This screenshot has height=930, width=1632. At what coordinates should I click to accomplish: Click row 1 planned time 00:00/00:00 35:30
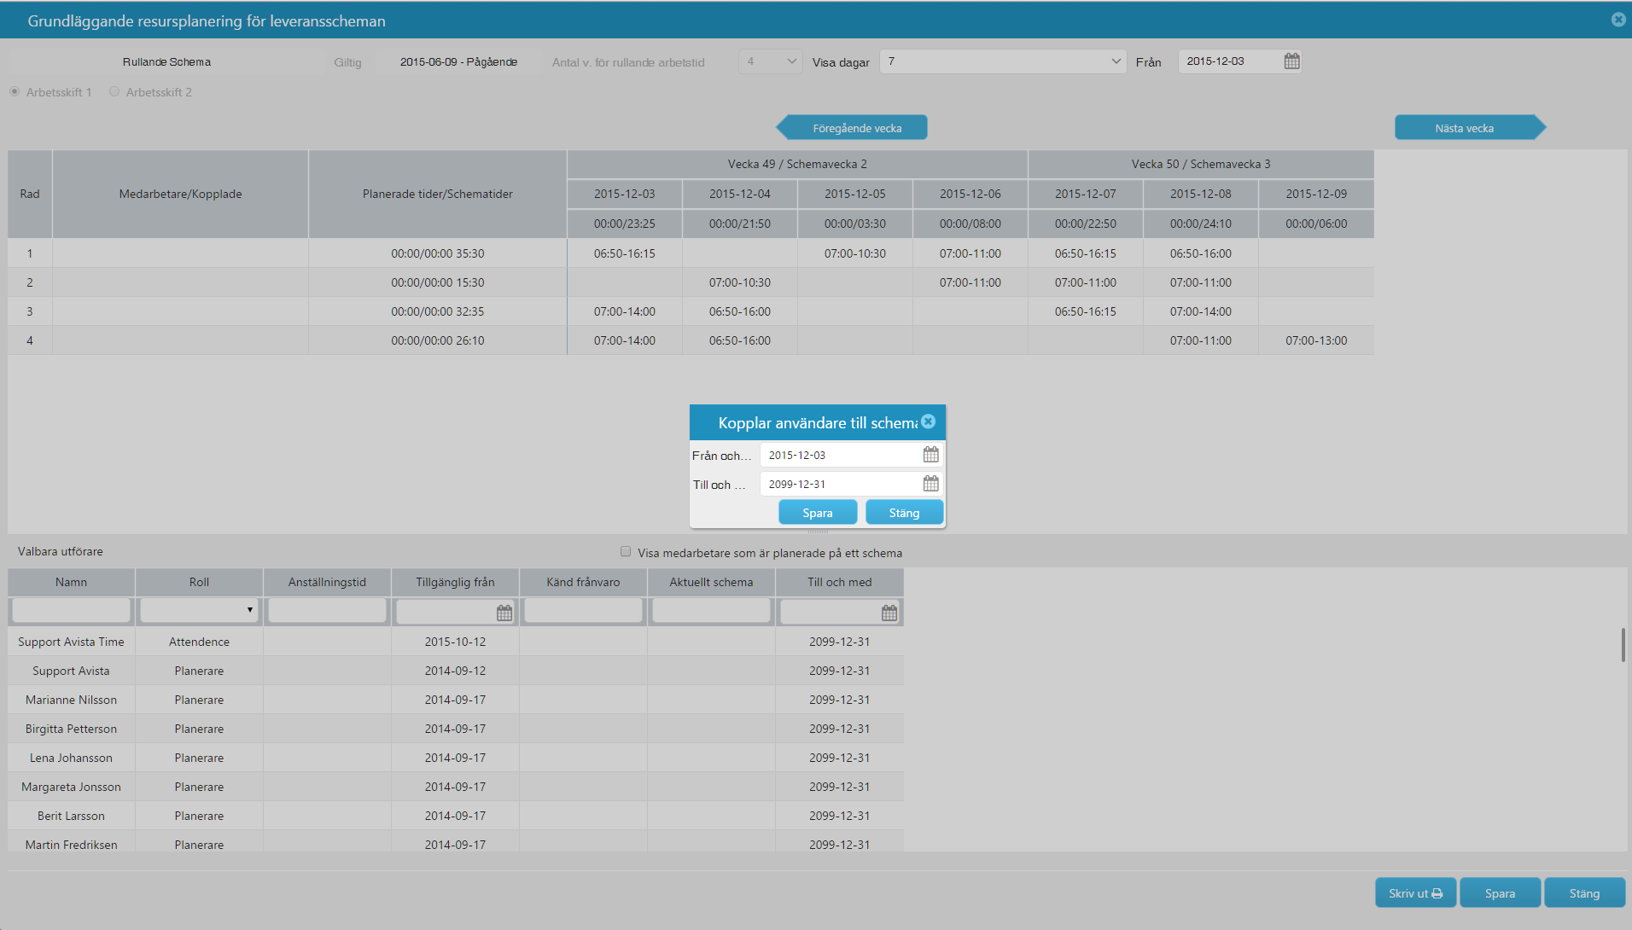[x=438, y=253]
